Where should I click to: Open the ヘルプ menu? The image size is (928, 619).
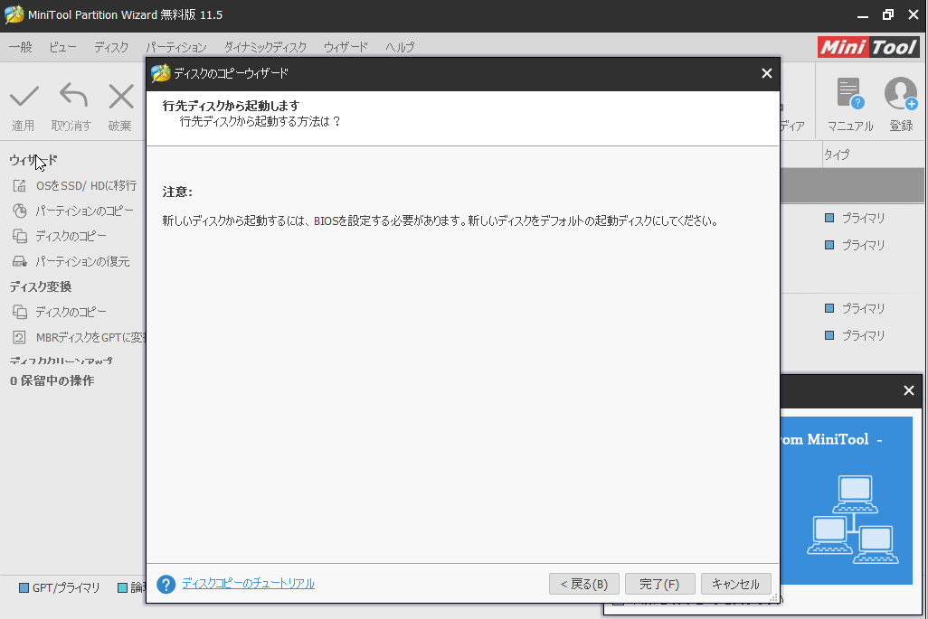pyautogui.click(x=400, y=47)
